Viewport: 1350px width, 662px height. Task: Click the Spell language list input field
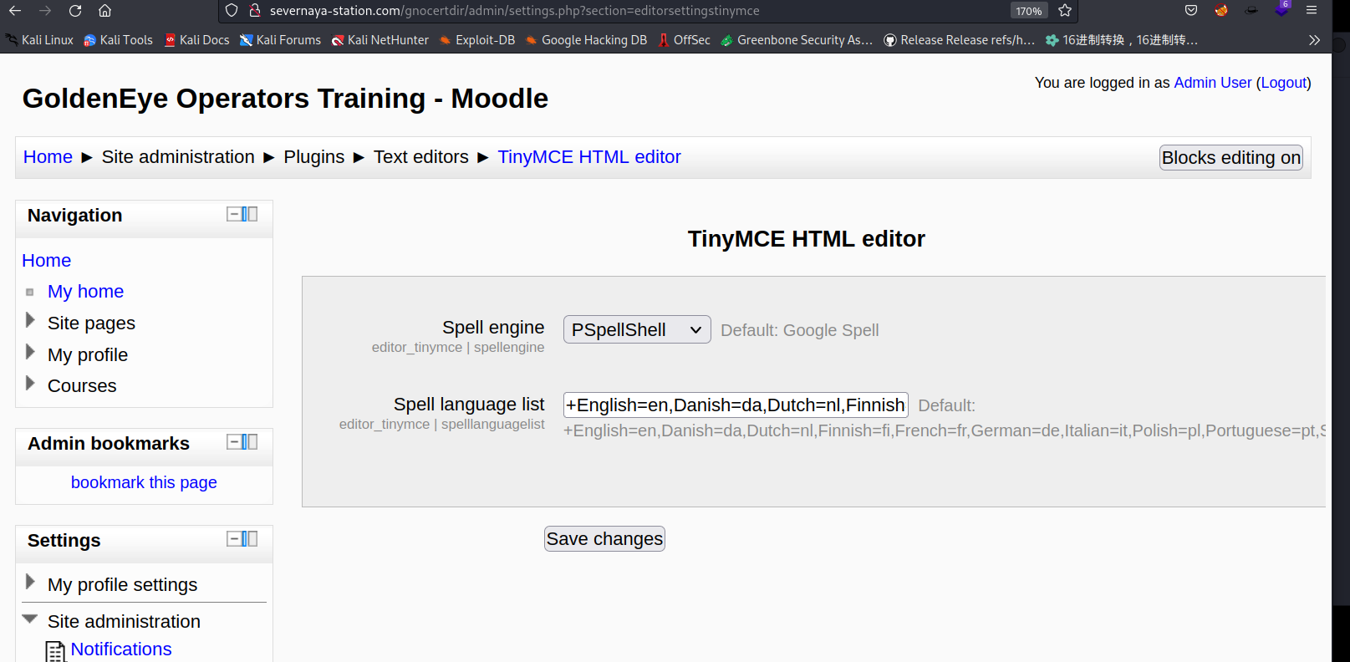coord(736,405)
